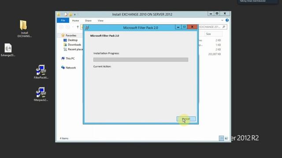
Task: Switch to the Home ribbon tab
Action: tap(75, 21)
